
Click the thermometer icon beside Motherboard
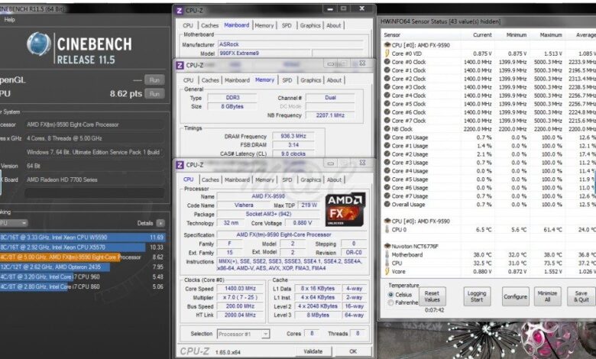[387, 254]
